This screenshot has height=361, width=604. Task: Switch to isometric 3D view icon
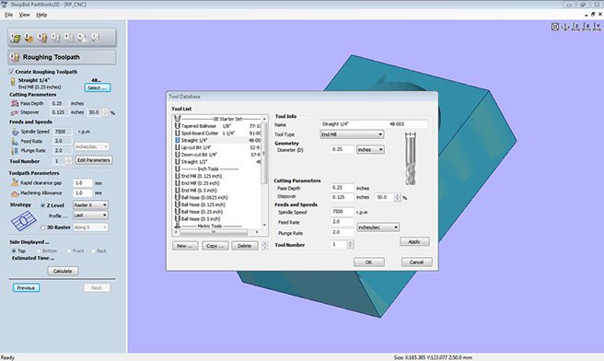tap(565, 27)
